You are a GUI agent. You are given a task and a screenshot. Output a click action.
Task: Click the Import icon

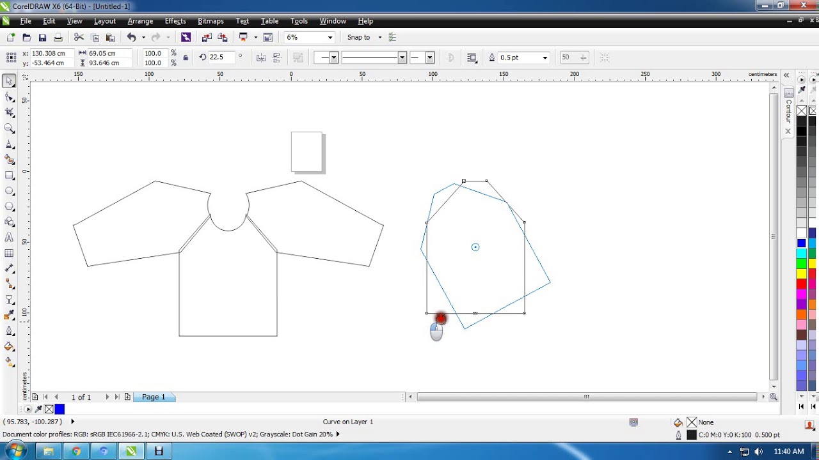(x=207, y=38)
